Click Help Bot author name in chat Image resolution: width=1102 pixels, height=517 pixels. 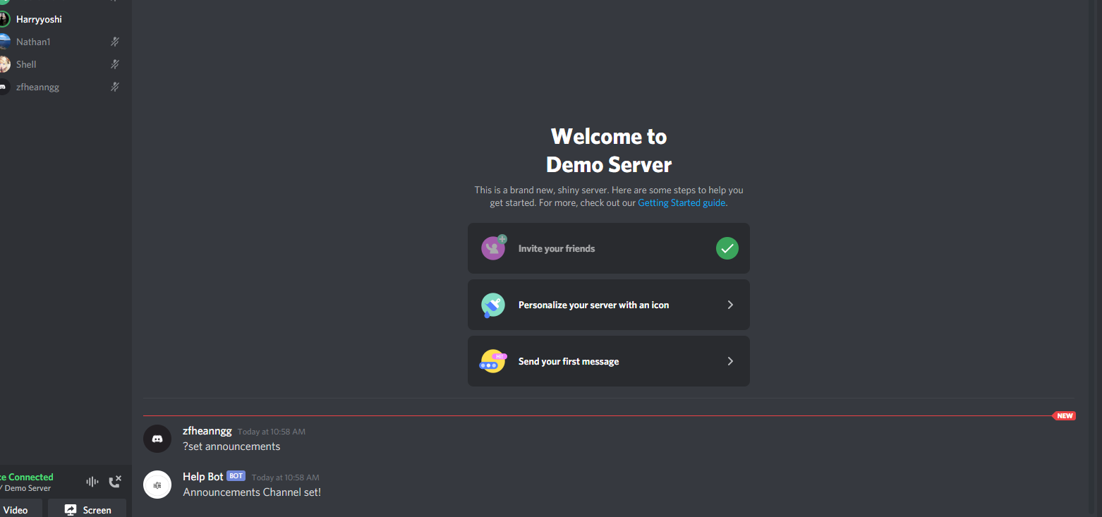coord(202,477)
